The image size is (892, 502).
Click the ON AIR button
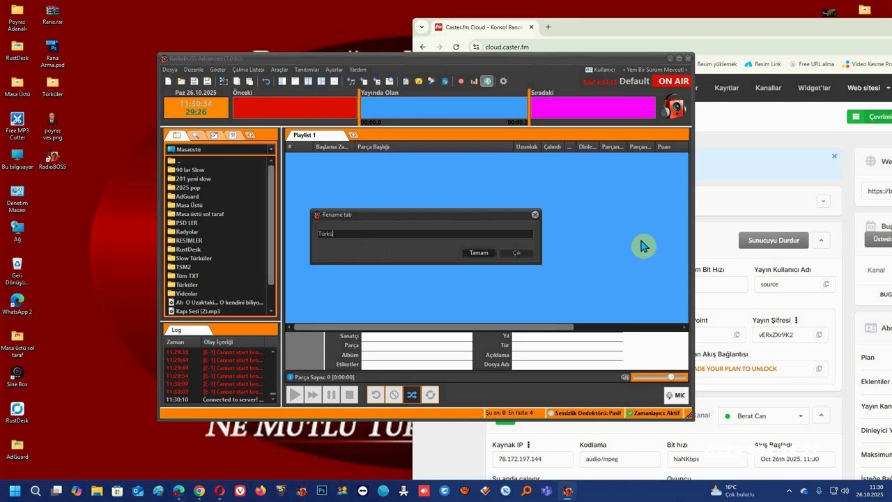click(x=673, y=82)
